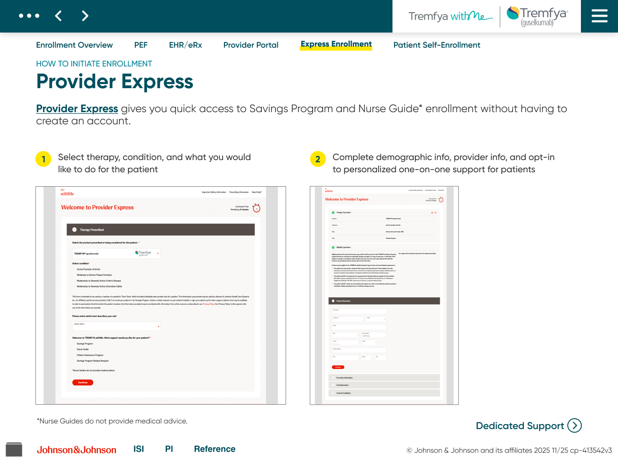Select the Express Enrollment tab

click(336, 44)
